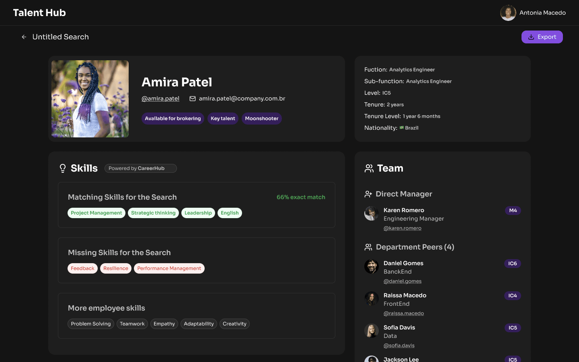The width and height of the screenshot is (579, 362).
Task: Click the Matching Skills for the Search heading
Action: click(122, 197)
